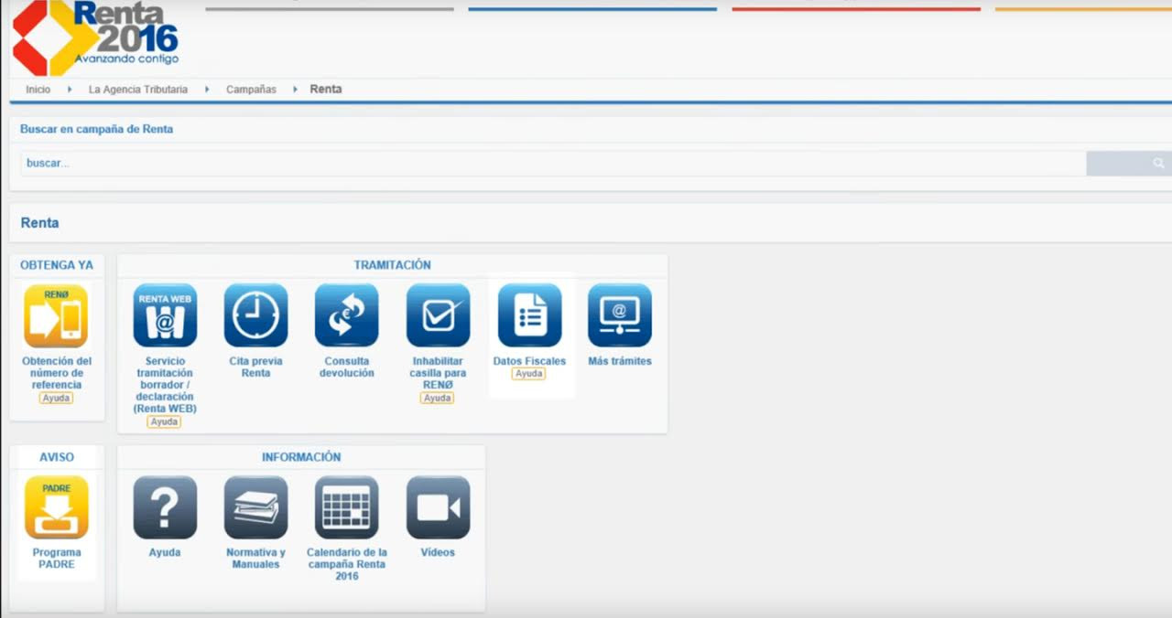Click the INFORMACIÓN section heading
This screenshot has width=1172, height=618.
(x=301, y=457)
